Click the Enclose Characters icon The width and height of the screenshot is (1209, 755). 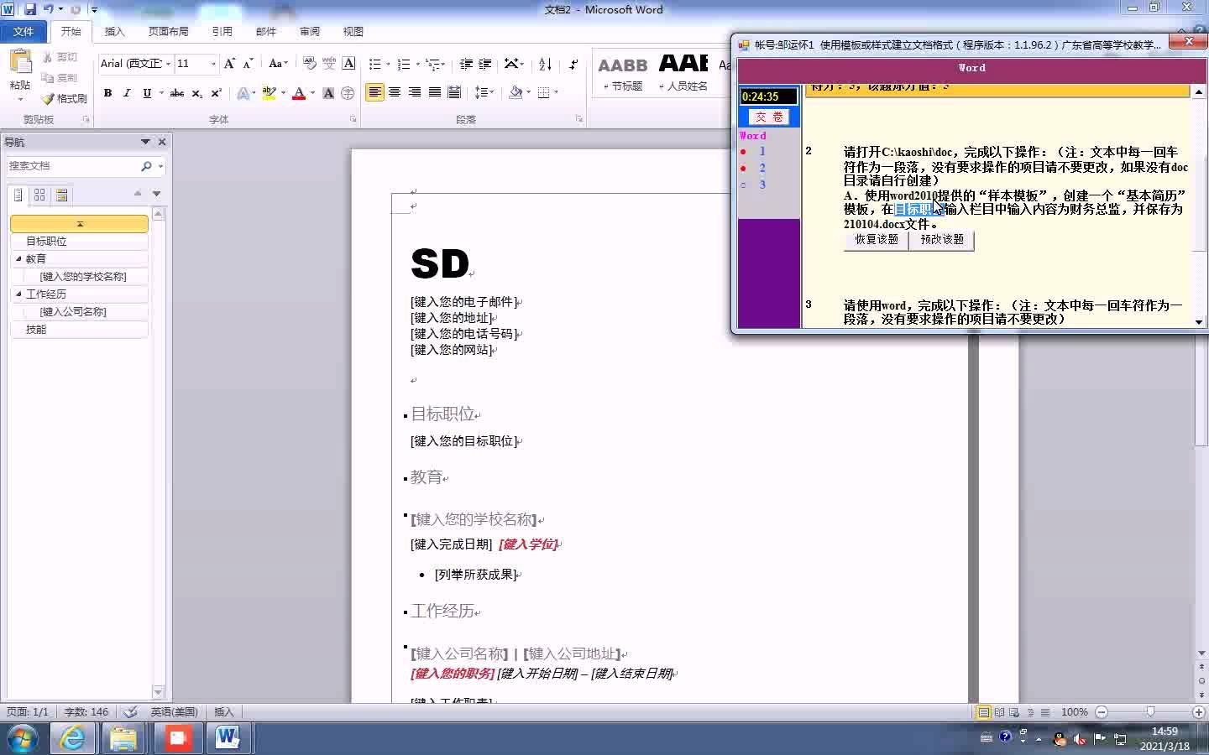pyautogui.click(x=348, y=93)
